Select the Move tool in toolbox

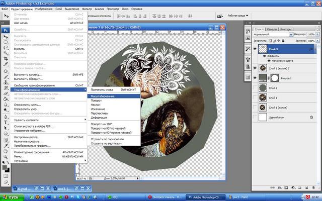click(6, 37)
